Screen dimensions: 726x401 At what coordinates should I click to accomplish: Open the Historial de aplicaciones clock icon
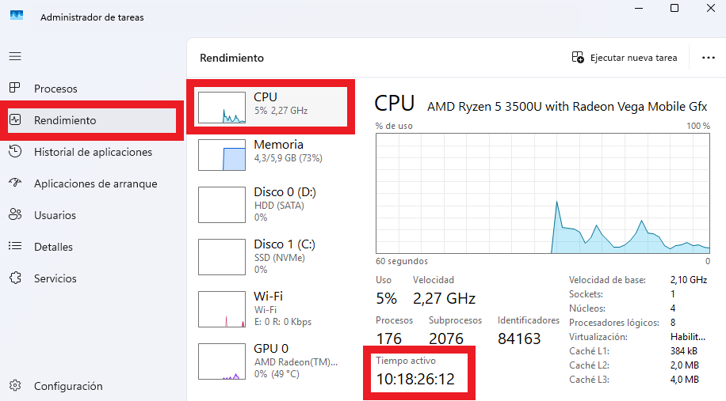(x=15, y=152)
